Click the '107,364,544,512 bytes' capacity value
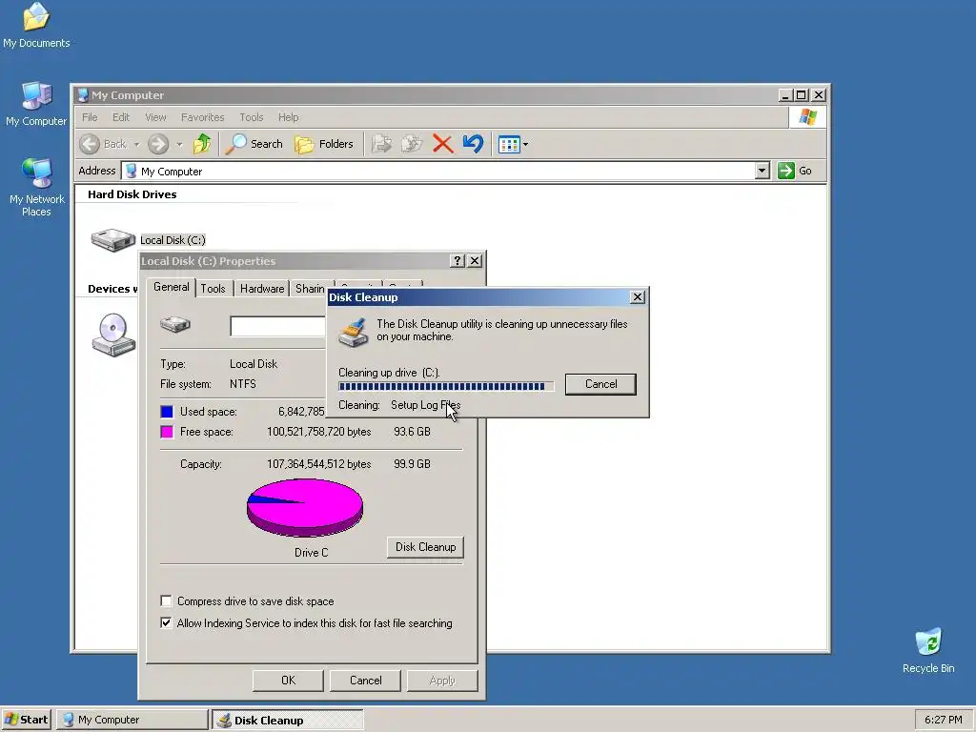The image size is (976, 732). (318, 464)
